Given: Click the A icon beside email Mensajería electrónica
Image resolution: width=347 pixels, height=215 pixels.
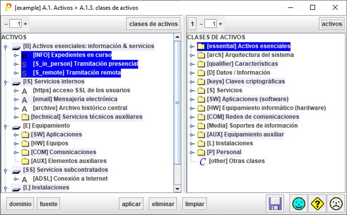Looking at the screenshot, I should tap(25, 99).
